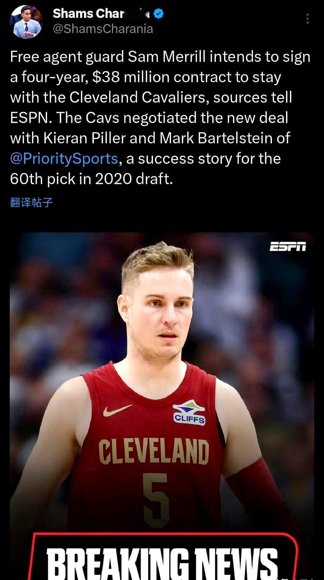Click "Kieran Piller" in the post text
Viewport: 324px width, 580px height.
[x=85, y=138]
